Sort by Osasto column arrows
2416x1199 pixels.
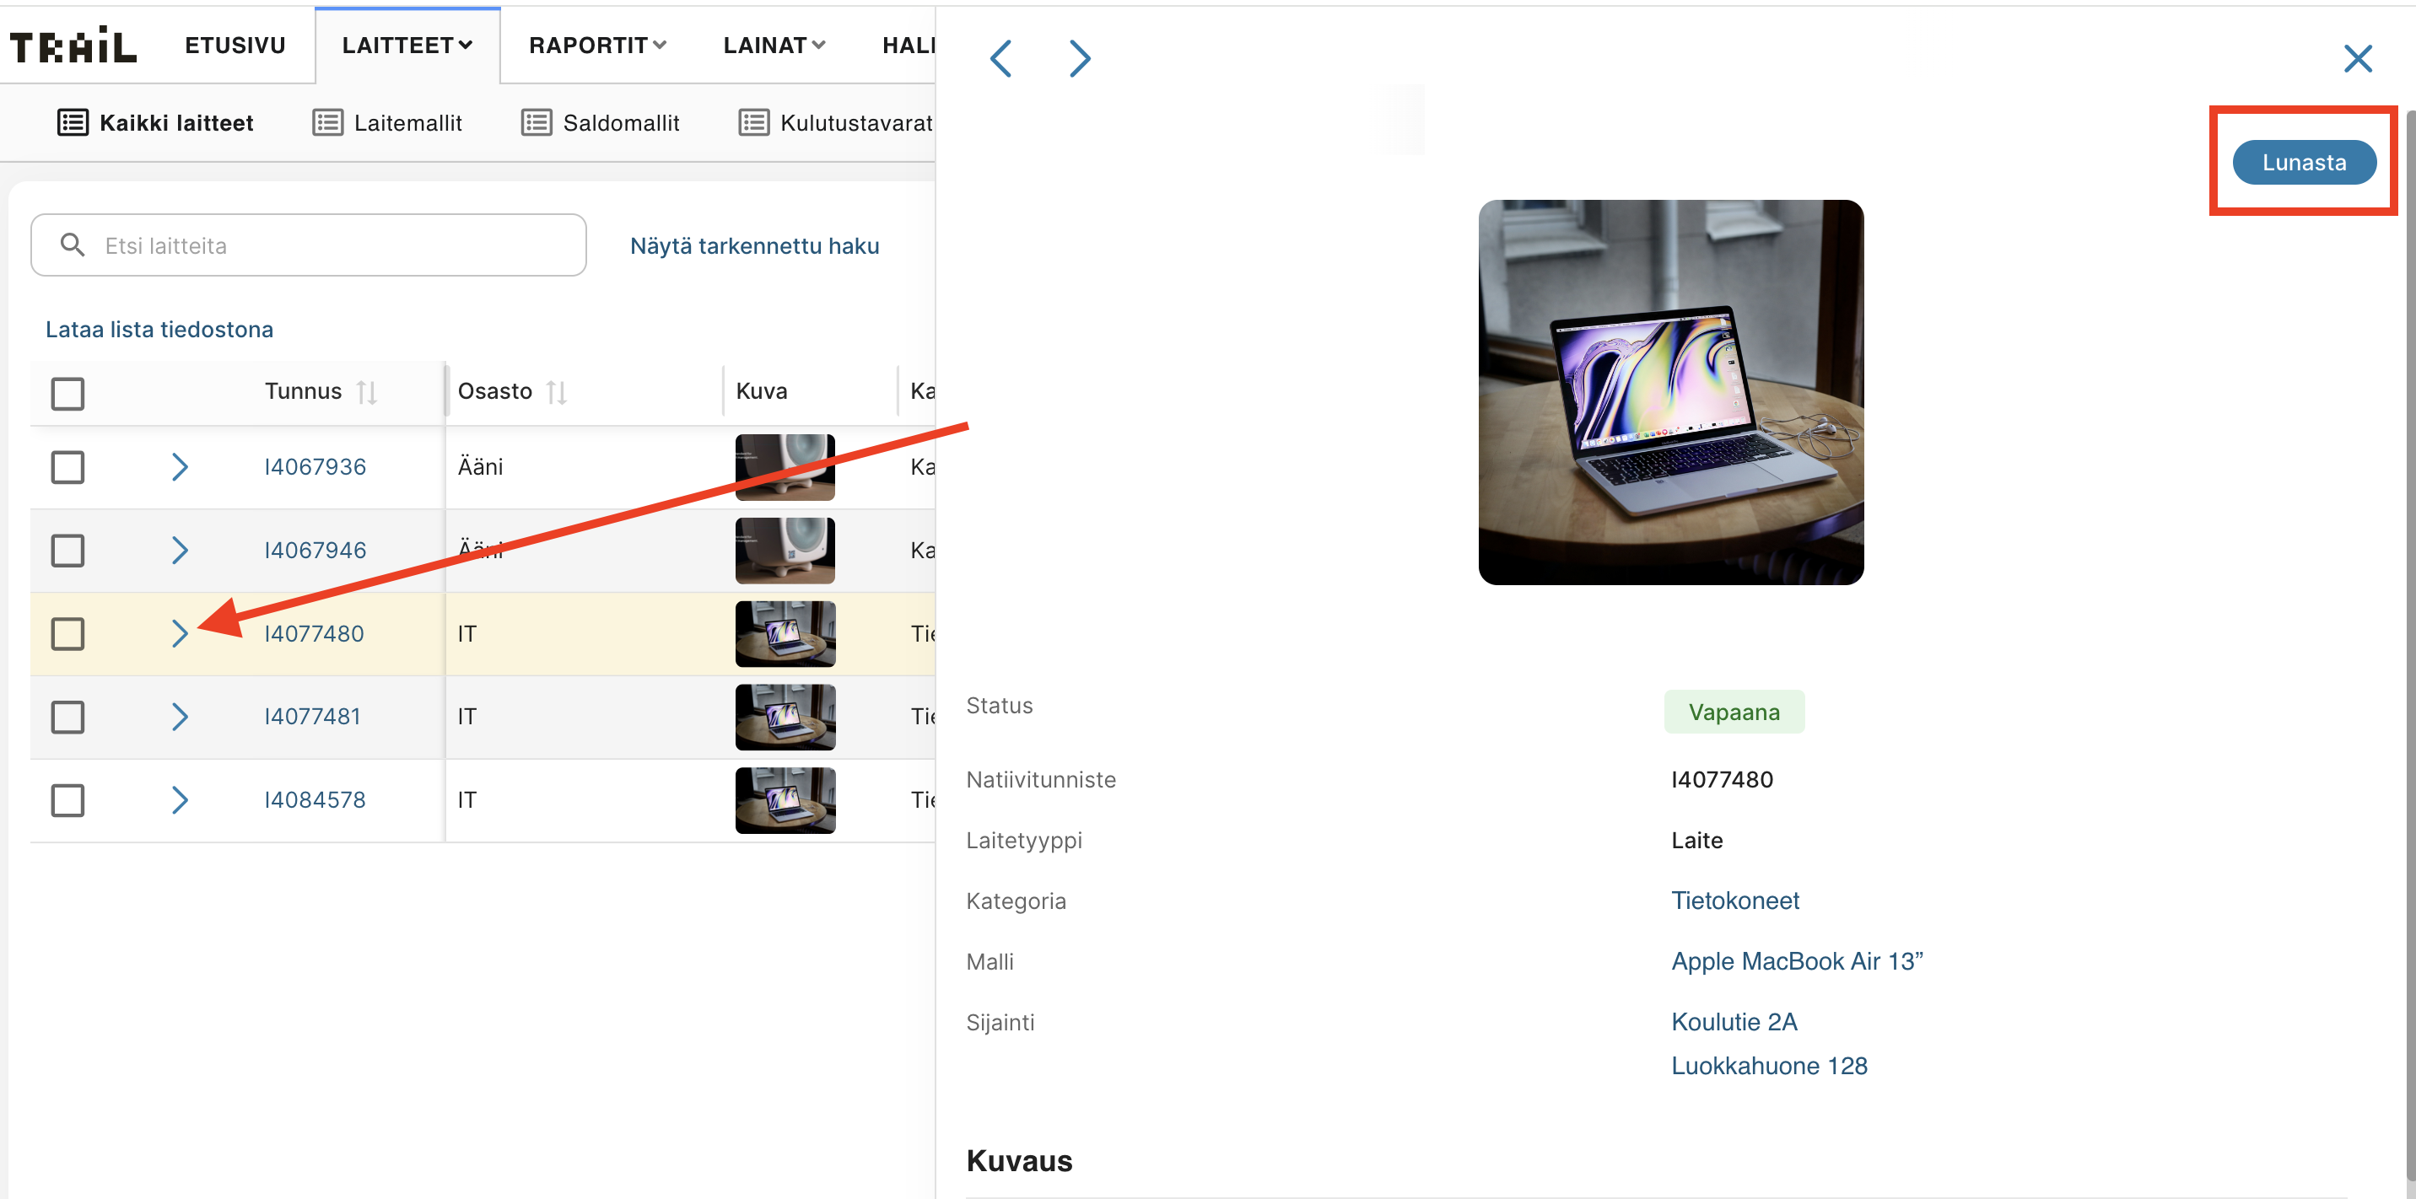pos(557,392)
